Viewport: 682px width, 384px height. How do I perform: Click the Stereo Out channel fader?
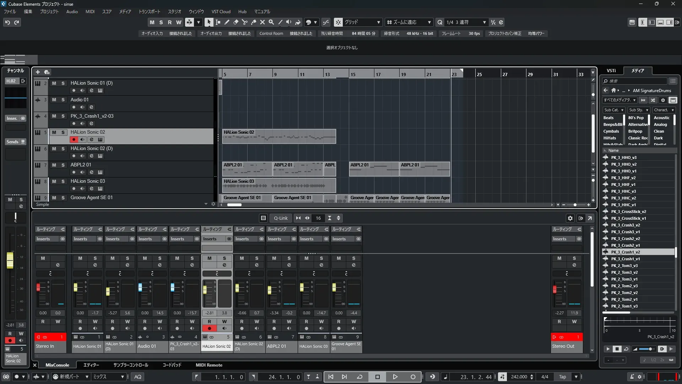(x=555, y=289)
